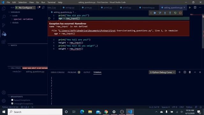Expand the Globals tree node
Image resolution: width=204 pixels, height=115 pixels.
pyautogui.click(x=11, y=23)
